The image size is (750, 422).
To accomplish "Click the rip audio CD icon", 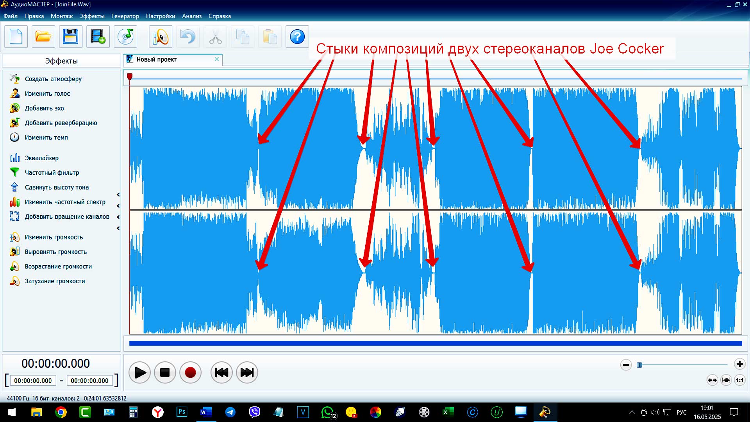I will coord(125,37).
